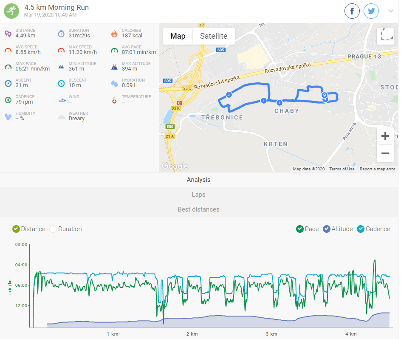
Task: Select the Map view type
Action: tap(178, 36)
